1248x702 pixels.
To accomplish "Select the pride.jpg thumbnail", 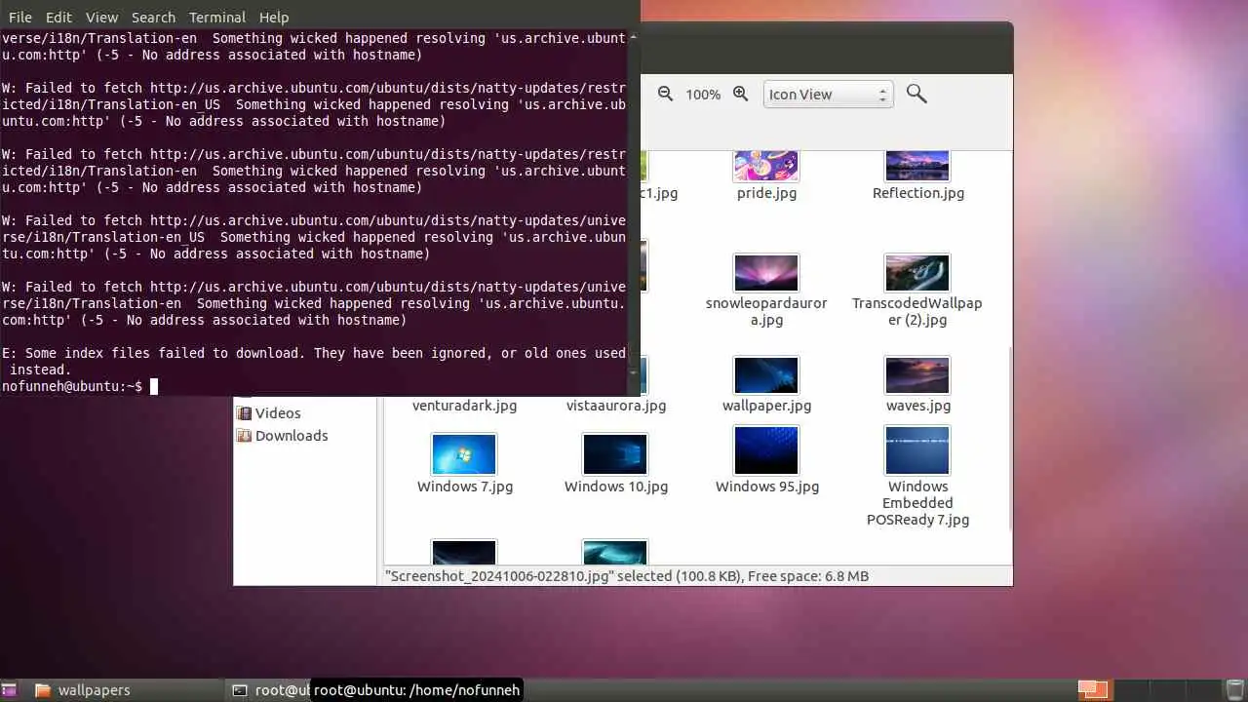I will (766, 166).
